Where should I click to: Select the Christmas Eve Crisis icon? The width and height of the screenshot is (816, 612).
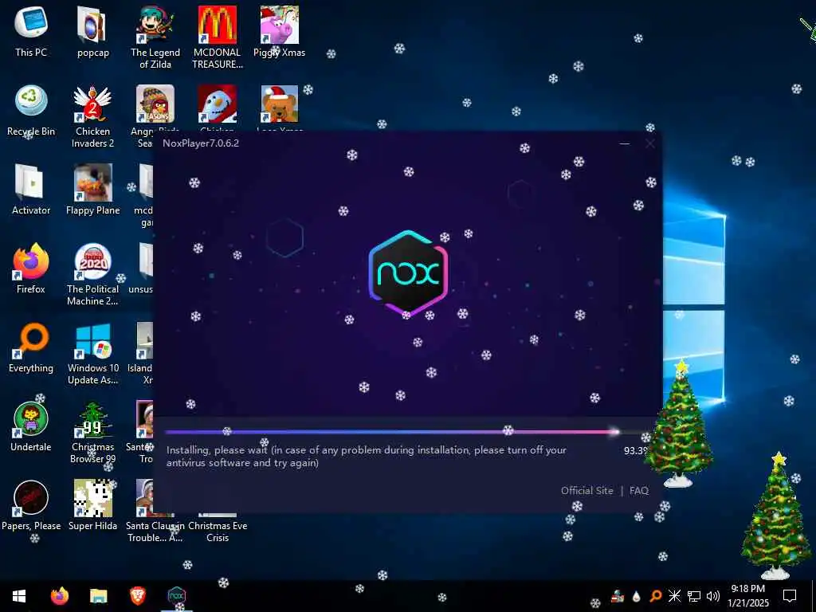point(217,532)
